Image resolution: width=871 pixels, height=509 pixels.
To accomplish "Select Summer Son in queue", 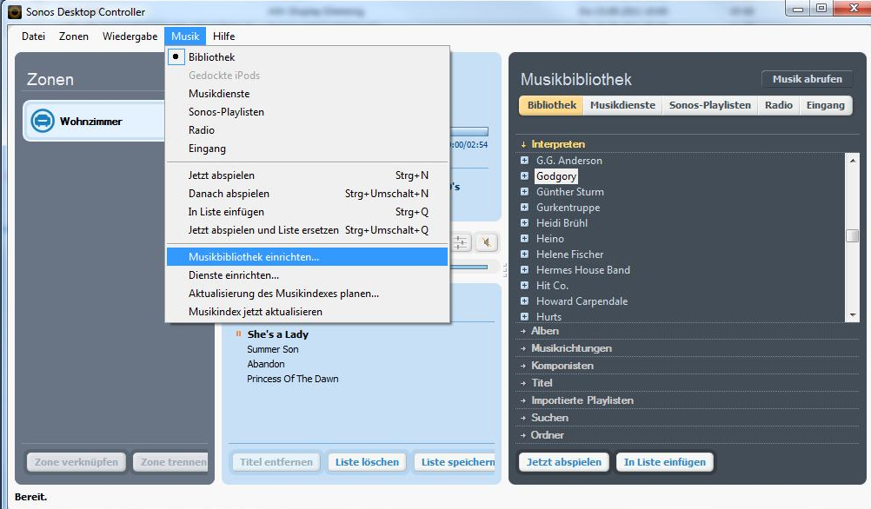I will [273, 349].
